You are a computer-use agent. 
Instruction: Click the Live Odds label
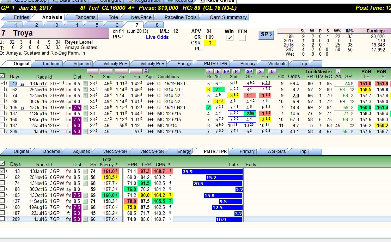158,37
